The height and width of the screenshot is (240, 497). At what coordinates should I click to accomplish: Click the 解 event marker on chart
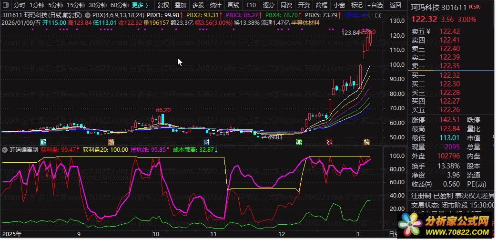click(x=43, y=142)
